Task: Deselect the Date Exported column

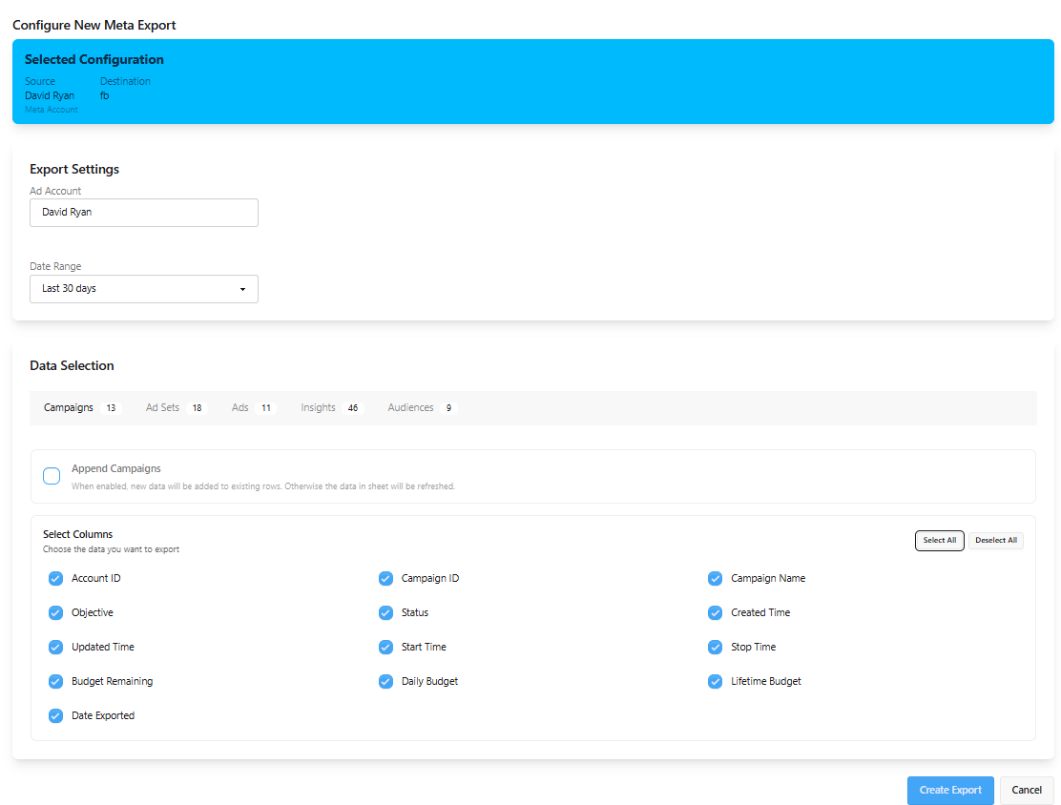Action: pos(55,715)
